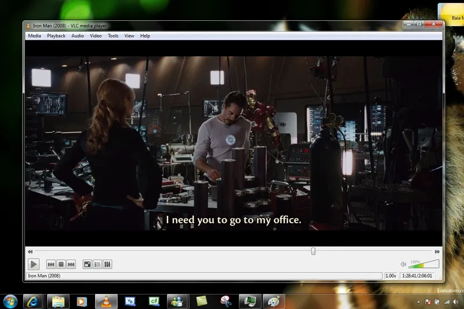Viewport: 464px width, 309px height.
Task: Click the seek bar position handle
Action: coord(313,252)
